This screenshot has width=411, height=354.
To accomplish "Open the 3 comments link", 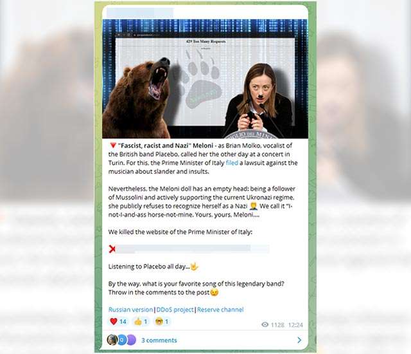I will point(159,340).
